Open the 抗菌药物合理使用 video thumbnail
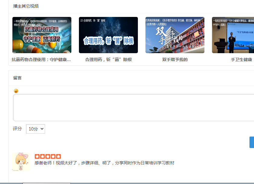This screenshot has height=184, width=254. 42,35
